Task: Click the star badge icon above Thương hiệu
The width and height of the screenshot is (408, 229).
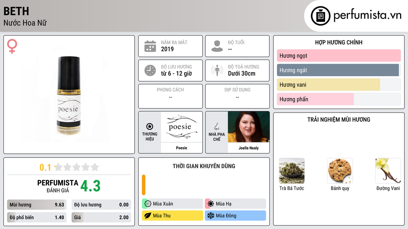Action: (150, 126)
